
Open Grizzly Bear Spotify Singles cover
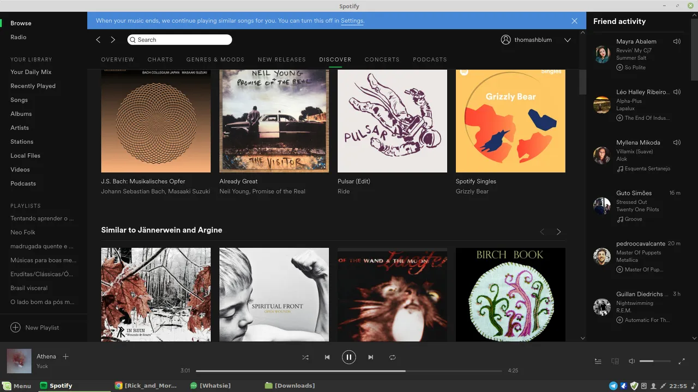[510, 121]
